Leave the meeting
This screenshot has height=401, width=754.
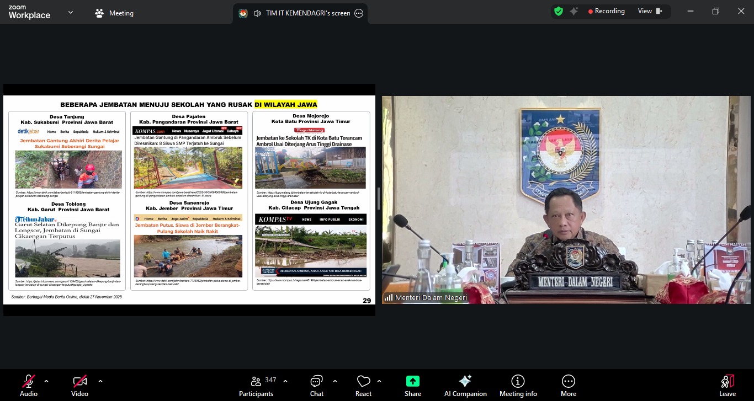[727, 385]
